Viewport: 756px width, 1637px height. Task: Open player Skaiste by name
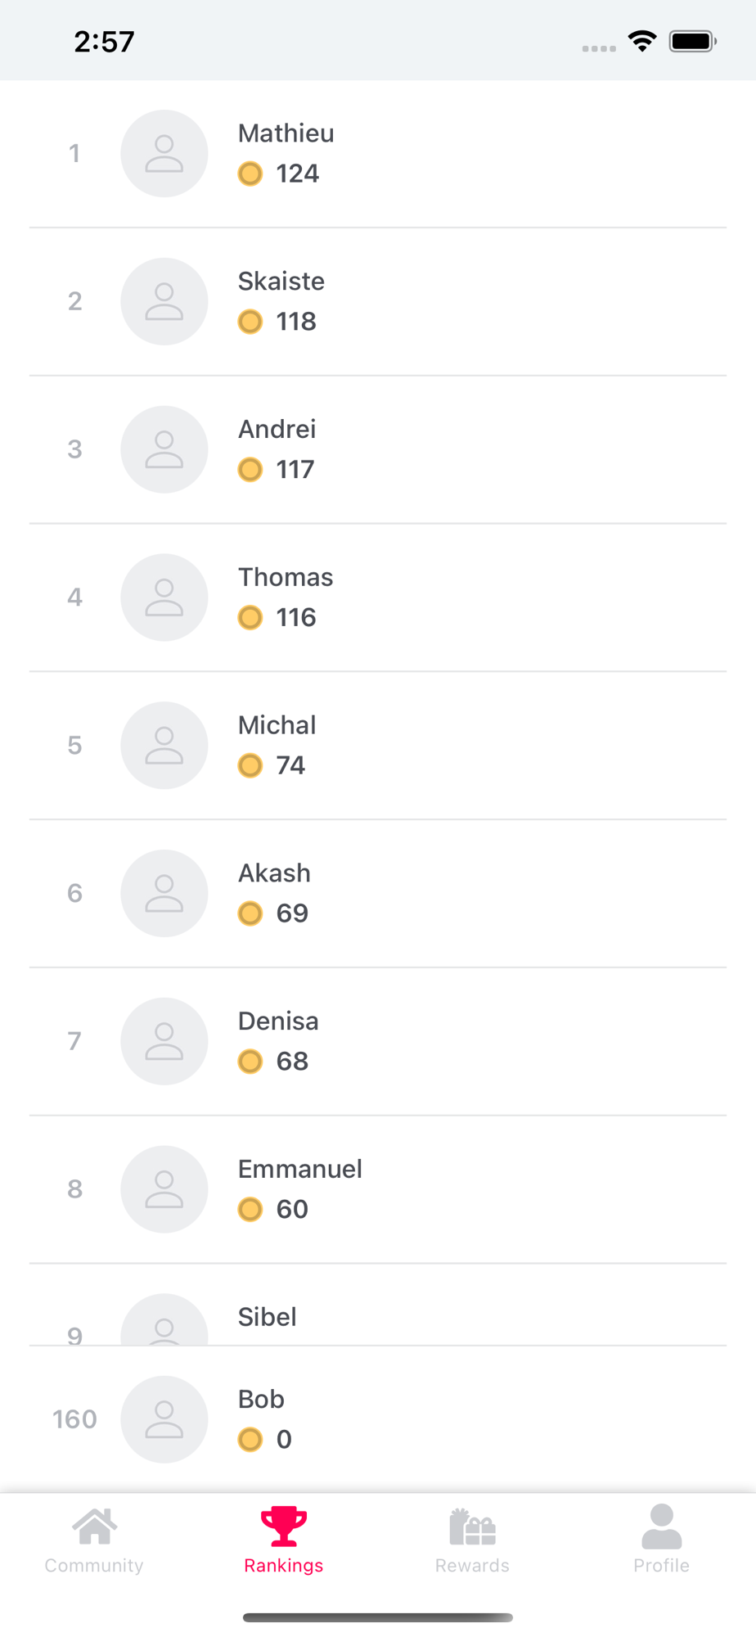pos(281,282)
